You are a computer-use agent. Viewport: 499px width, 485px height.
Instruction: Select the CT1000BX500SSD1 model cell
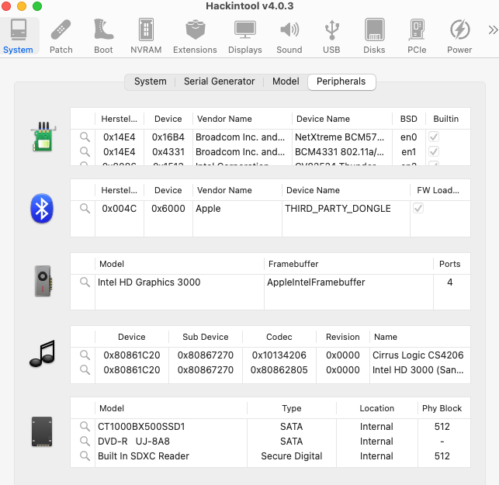click(x=172, y=427)
